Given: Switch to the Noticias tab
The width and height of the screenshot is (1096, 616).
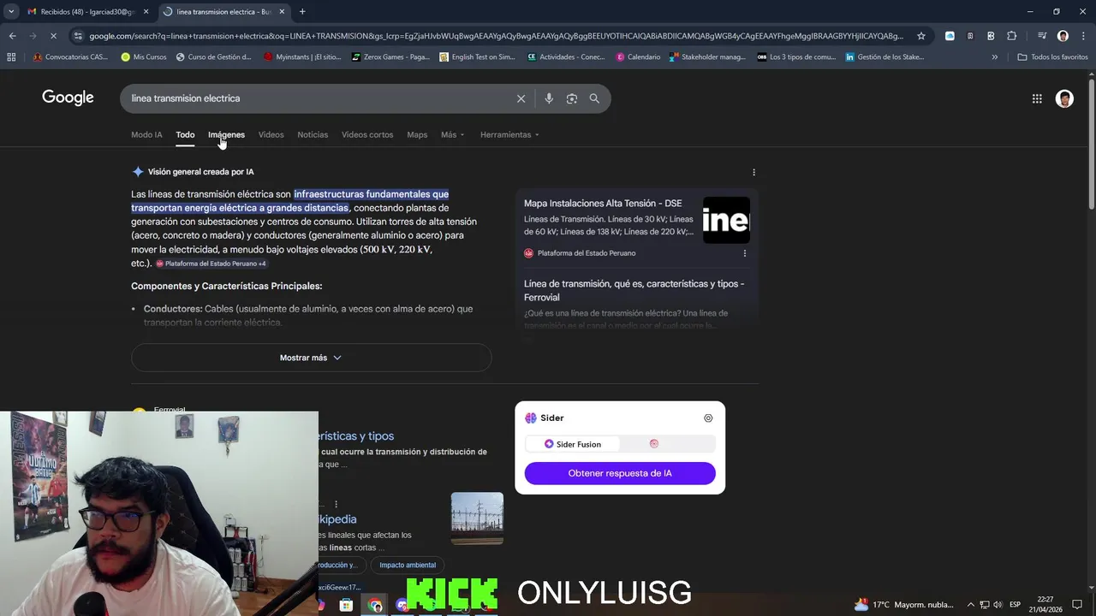Looking at the screenshot, I should (313, 135).
